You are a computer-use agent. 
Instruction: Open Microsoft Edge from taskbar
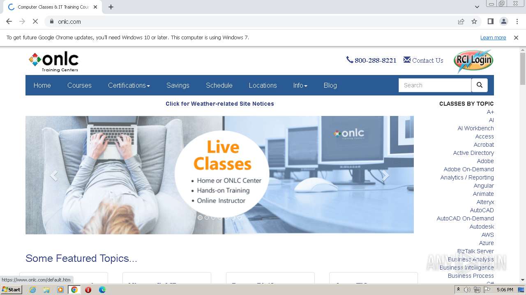pyautogui.click(x=102, y=290)
